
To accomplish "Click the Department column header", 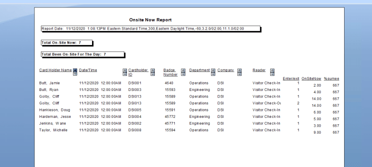I will 199,70.
